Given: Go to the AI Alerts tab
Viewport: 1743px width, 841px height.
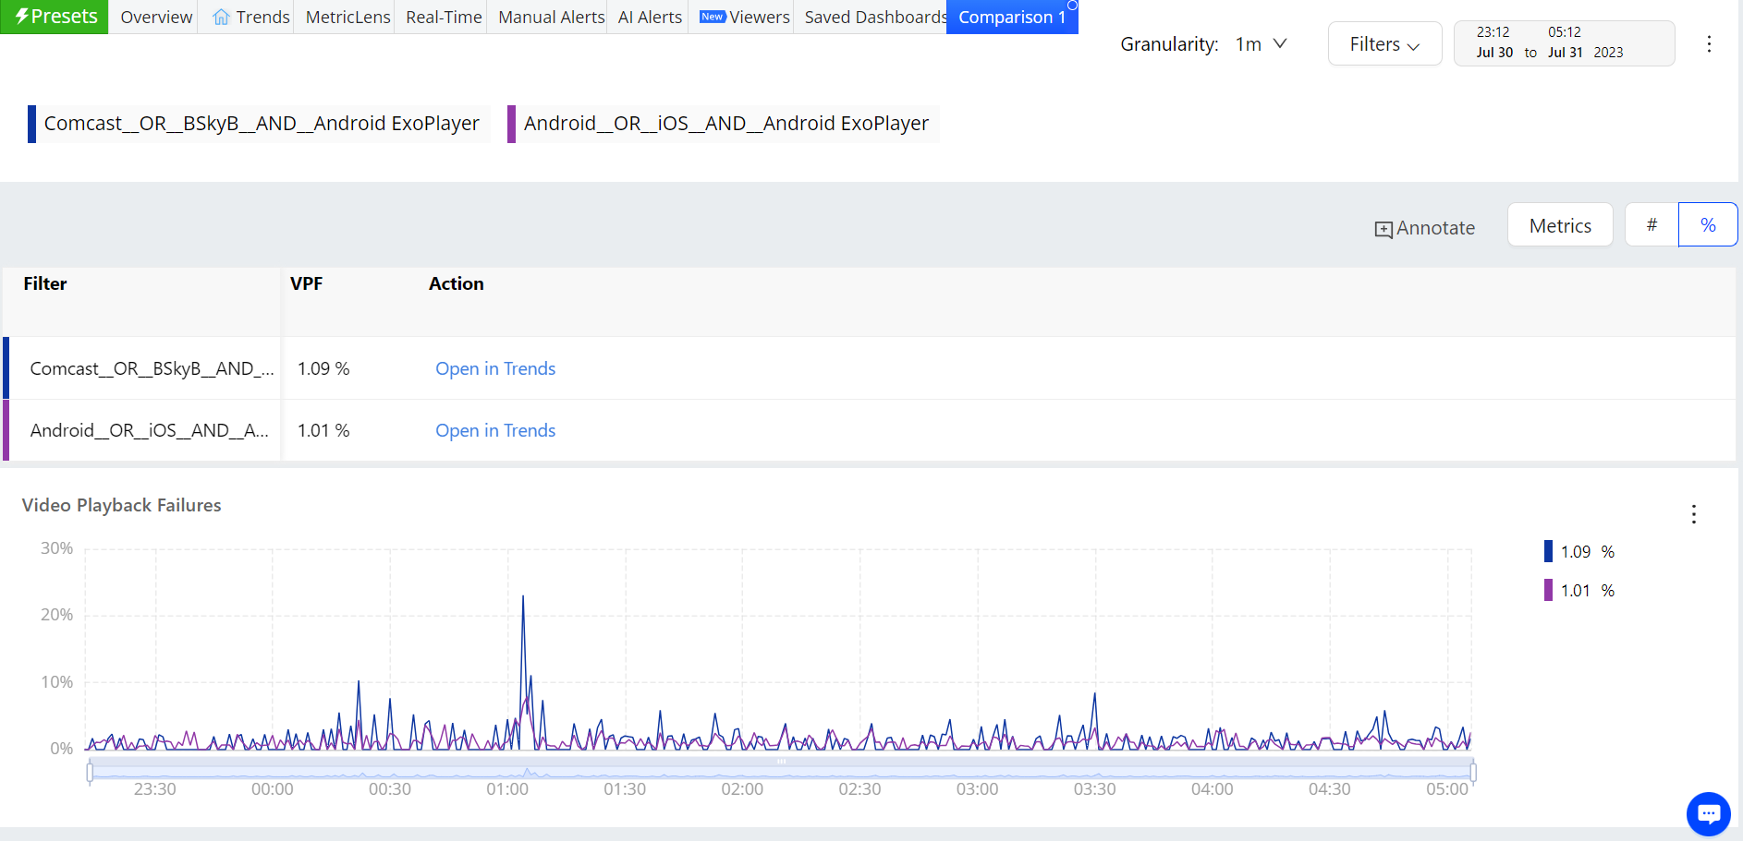Looking at the screenshot, I should pyautogui.click(x=649, y=18).
